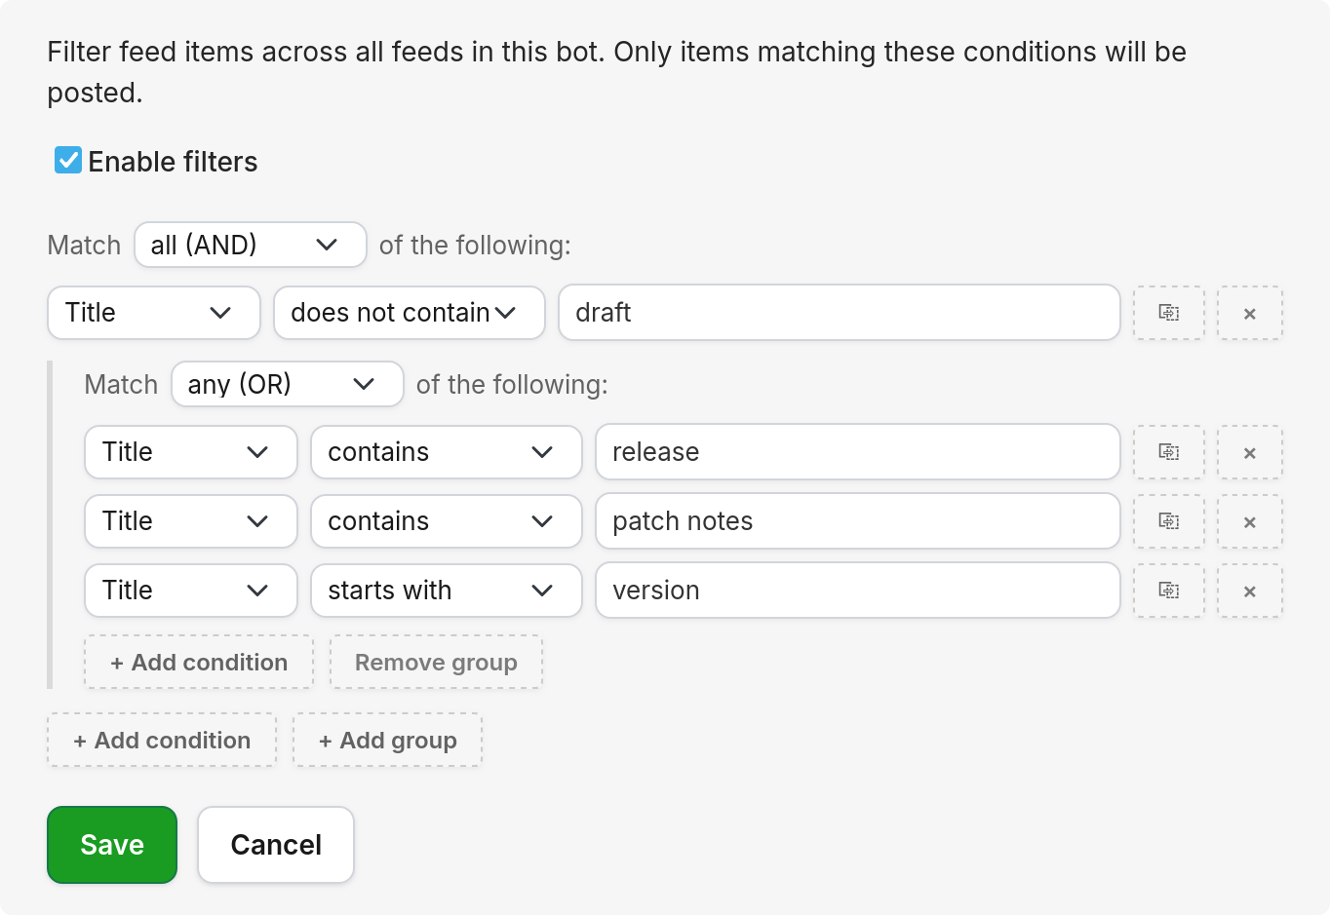
Task: Open the any (OR) match dropdown in the group
Action: tap(287, 384)
